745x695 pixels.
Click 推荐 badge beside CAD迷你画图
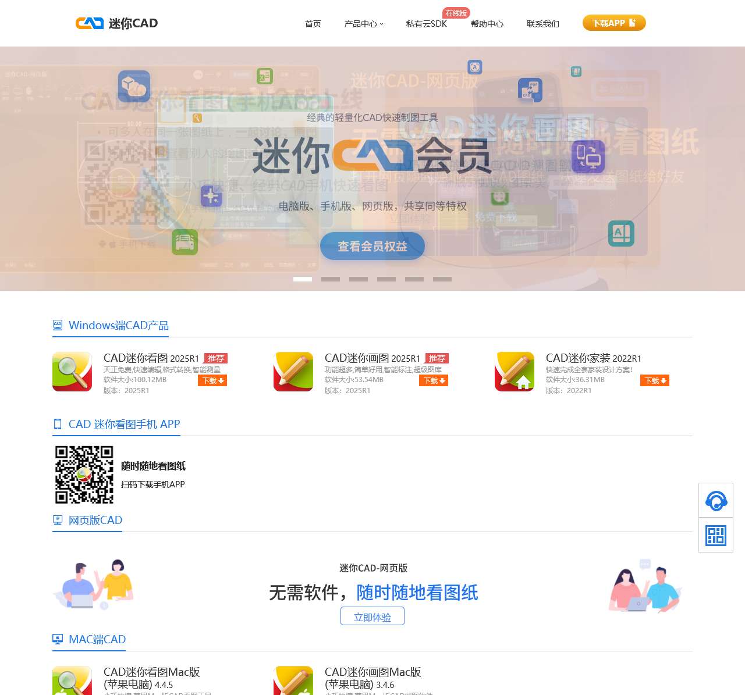tap(437, 358)
